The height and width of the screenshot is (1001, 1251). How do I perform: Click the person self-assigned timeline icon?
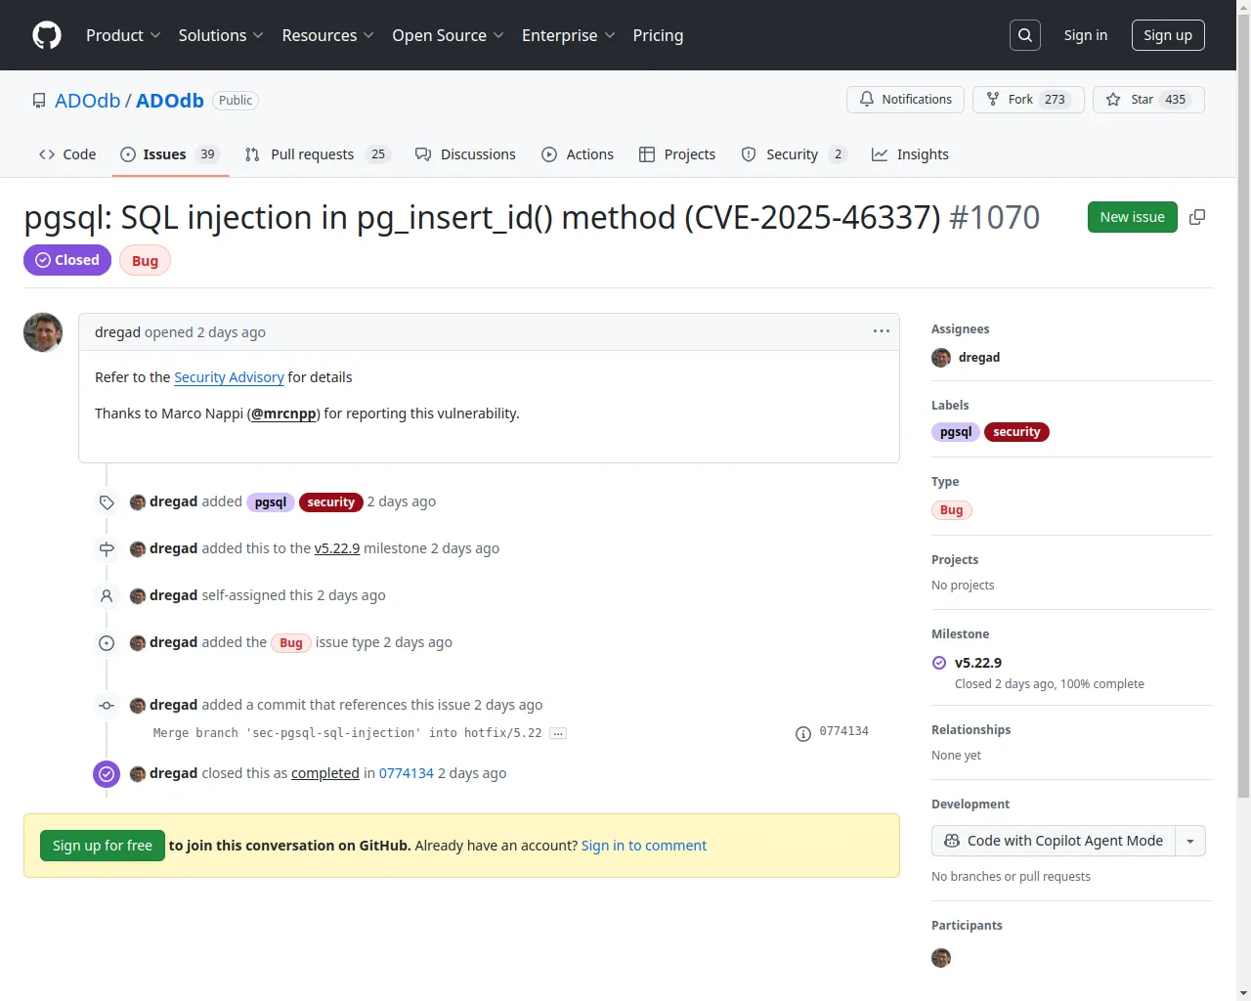tap(107, 596)
